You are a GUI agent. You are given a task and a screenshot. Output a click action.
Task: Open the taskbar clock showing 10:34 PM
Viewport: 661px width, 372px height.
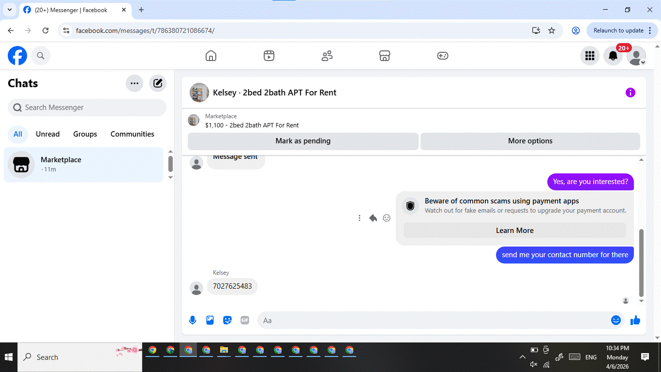click(x=617, y=357)
